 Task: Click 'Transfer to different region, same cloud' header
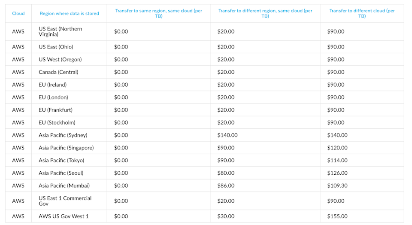pyautogui.click(x=265, y=13)
